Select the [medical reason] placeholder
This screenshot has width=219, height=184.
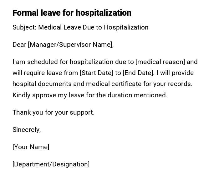click(160, 62)
